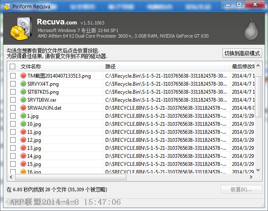The width and height of the screenshot is (268, 211).
Task: Sort by the 文件名称 column header
Action: pyautogui.click(x=59, y=67)
